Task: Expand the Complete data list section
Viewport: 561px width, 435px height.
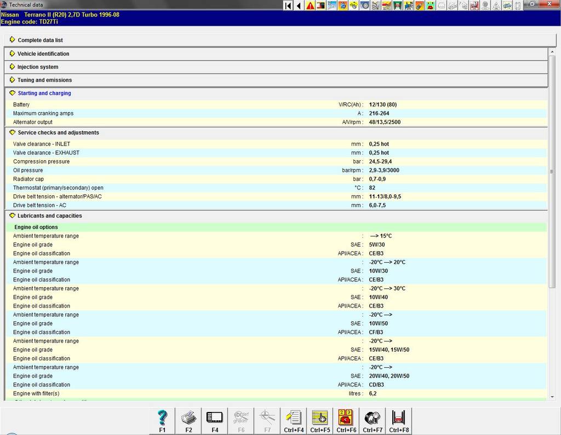Action: [280, 40]
